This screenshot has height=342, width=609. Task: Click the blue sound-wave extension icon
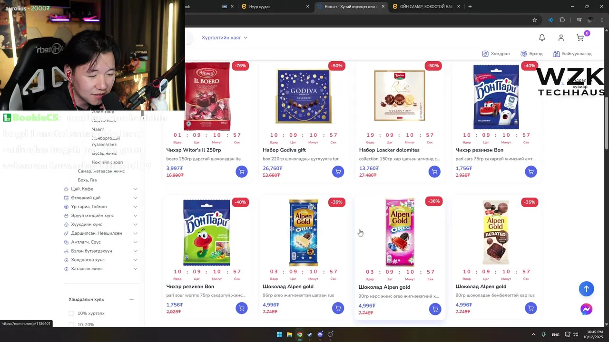550,20
